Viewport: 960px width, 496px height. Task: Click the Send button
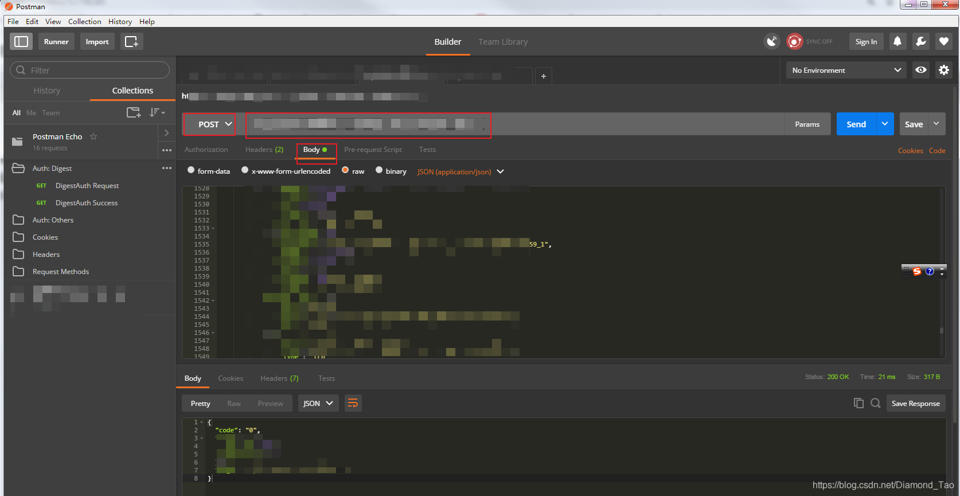(856, 124)
